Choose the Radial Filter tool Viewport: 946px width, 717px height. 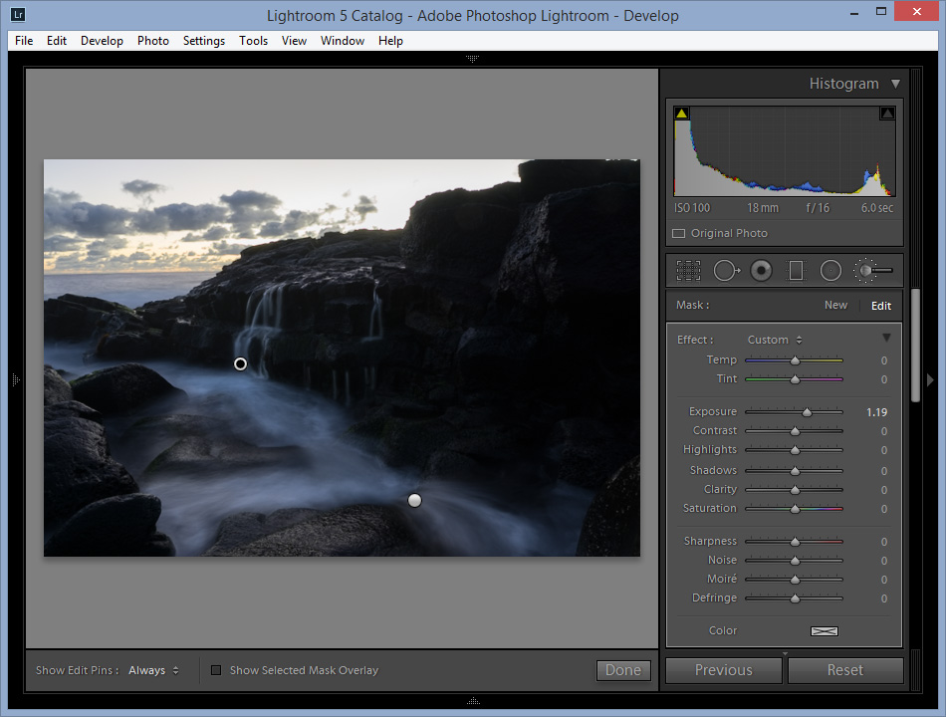tap(830, 270)
